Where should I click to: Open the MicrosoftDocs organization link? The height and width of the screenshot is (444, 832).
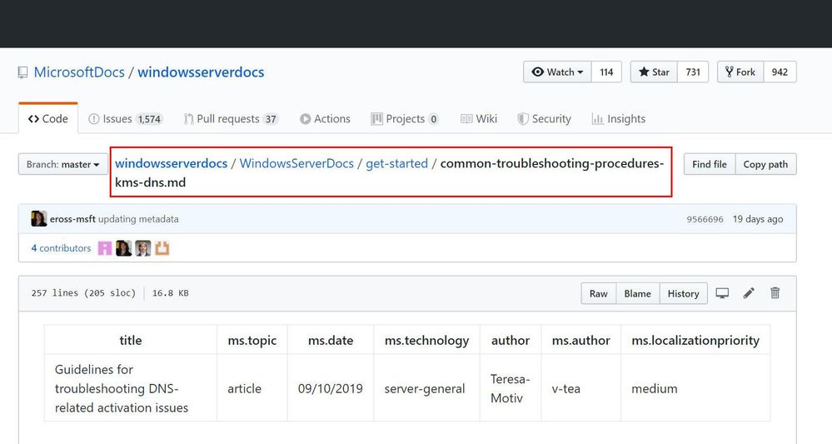pos(79,72)
